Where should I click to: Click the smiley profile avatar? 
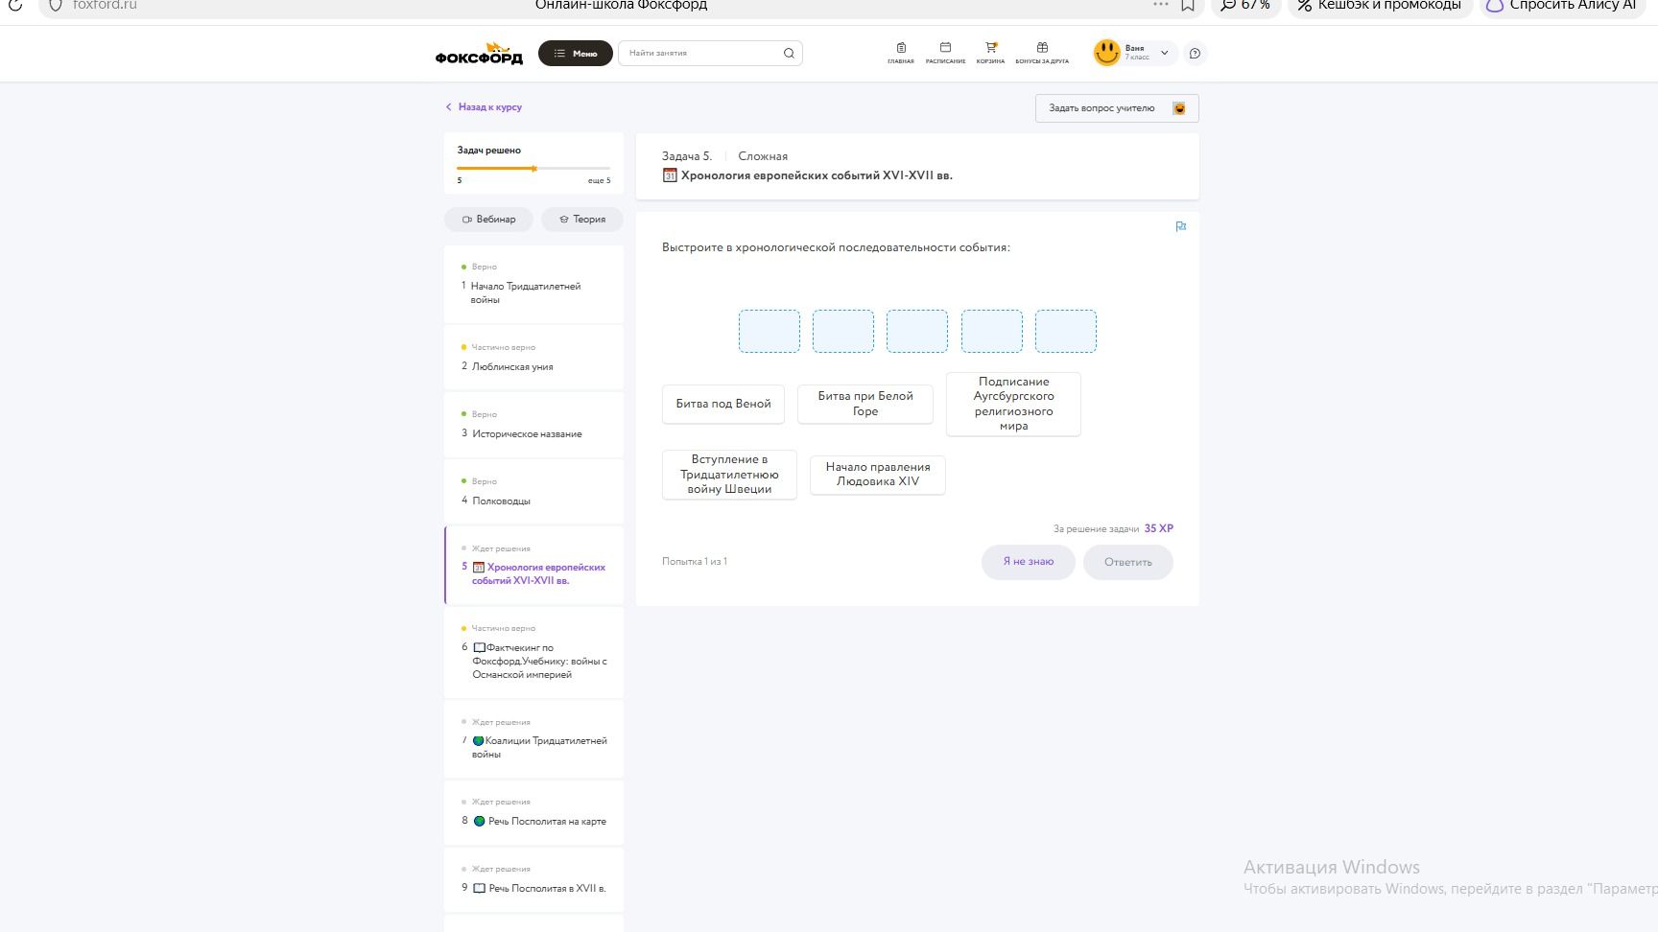pyautogui.click(x=1107, y=53)
